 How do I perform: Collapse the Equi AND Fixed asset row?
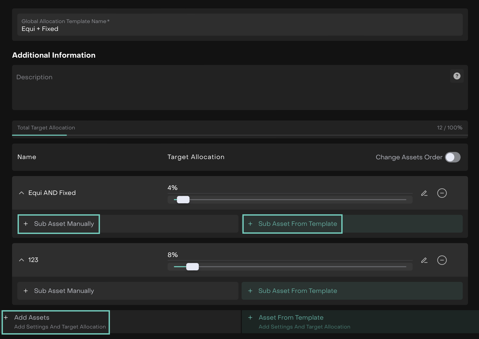pos(22,193)
